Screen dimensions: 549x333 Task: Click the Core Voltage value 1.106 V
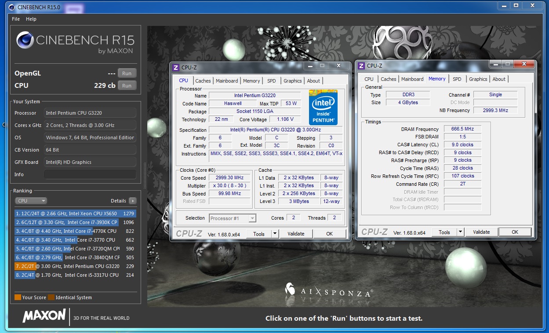(285, 119)
